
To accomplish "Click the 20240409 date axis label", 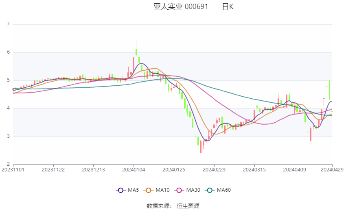I will (295, 170).
